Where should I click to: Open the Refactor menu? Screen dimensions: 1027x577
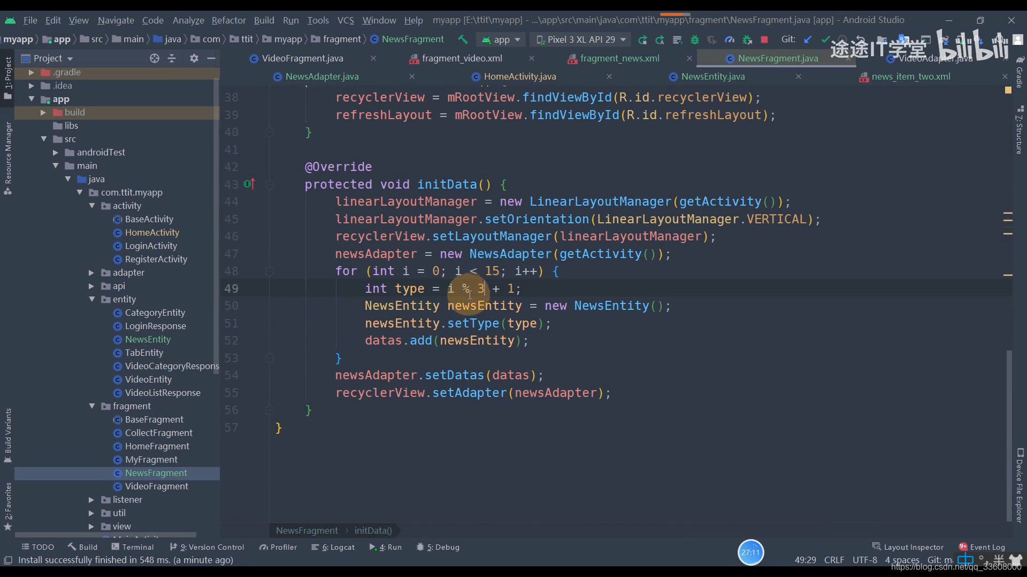pyautogui.click(x=228, y=20)
